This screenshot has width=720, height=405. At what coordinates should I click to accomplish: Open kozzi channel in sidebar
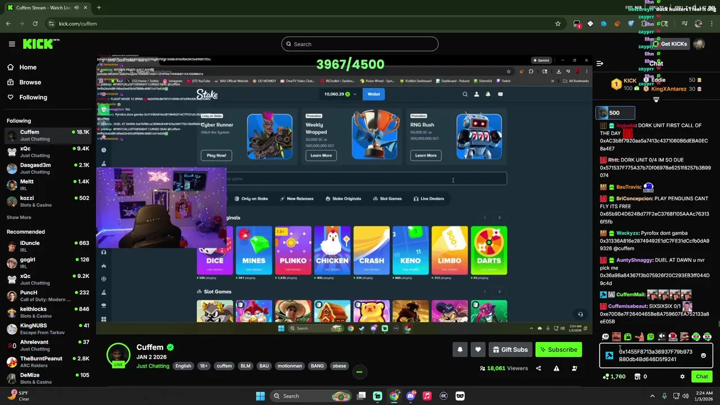click(48, 201)
